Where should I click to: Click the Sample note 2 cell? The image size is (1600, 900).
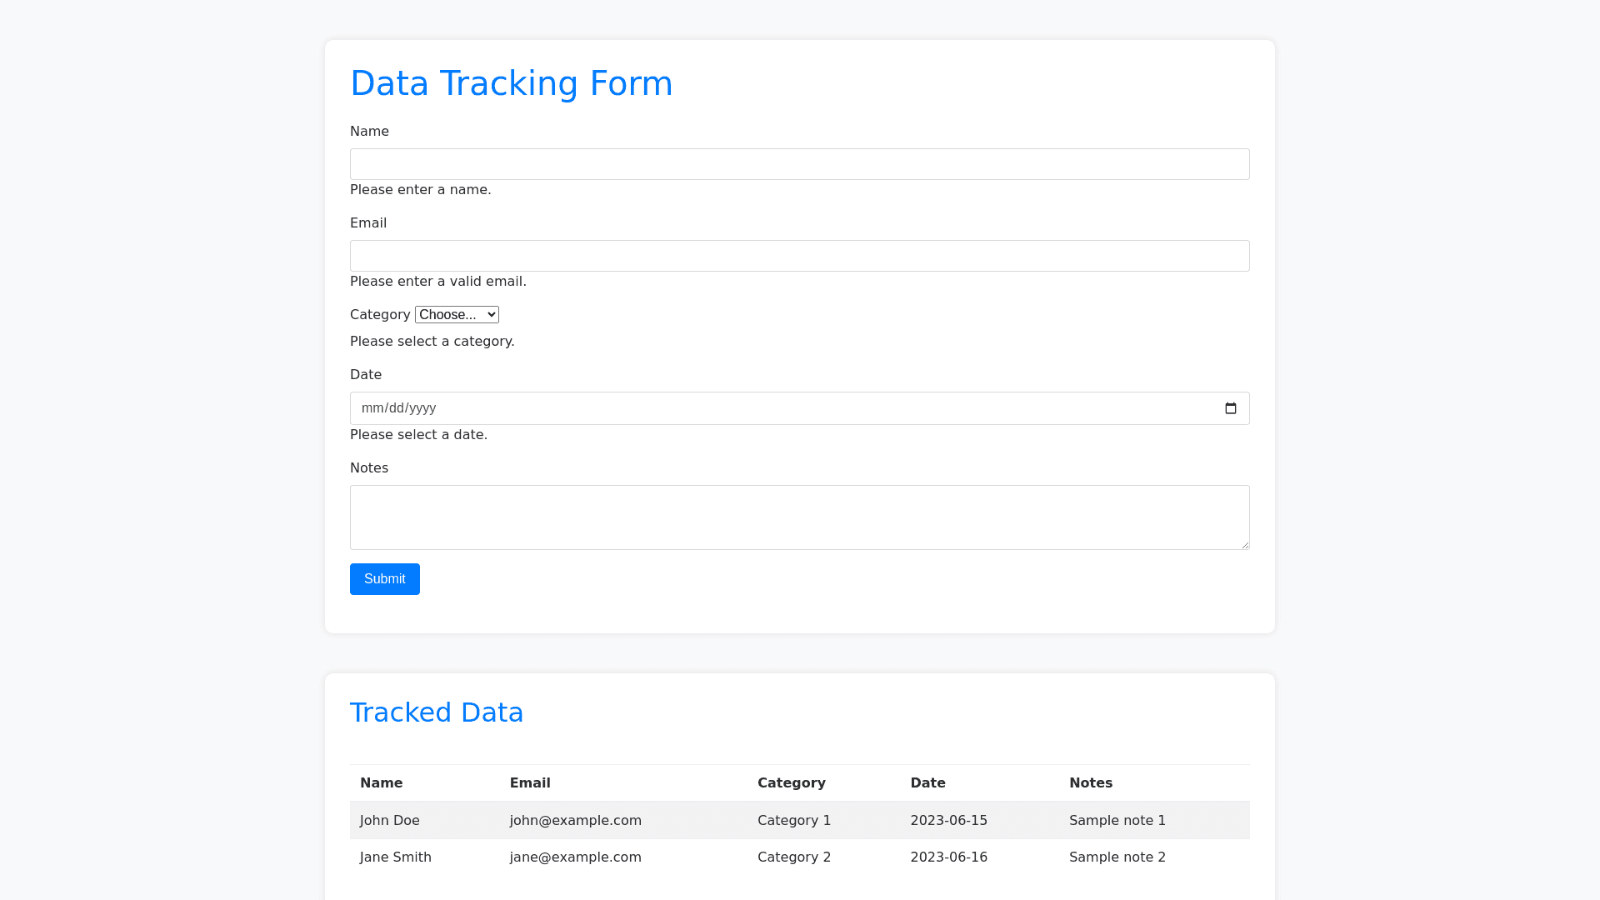1117,857
